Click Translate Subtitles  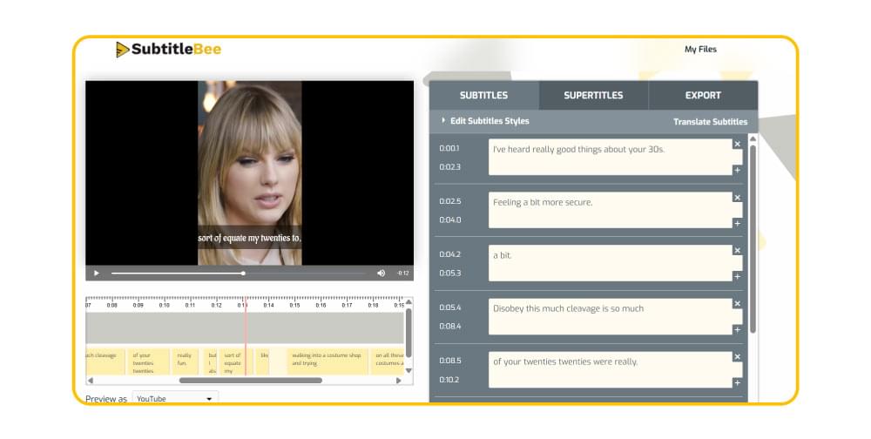711,122
